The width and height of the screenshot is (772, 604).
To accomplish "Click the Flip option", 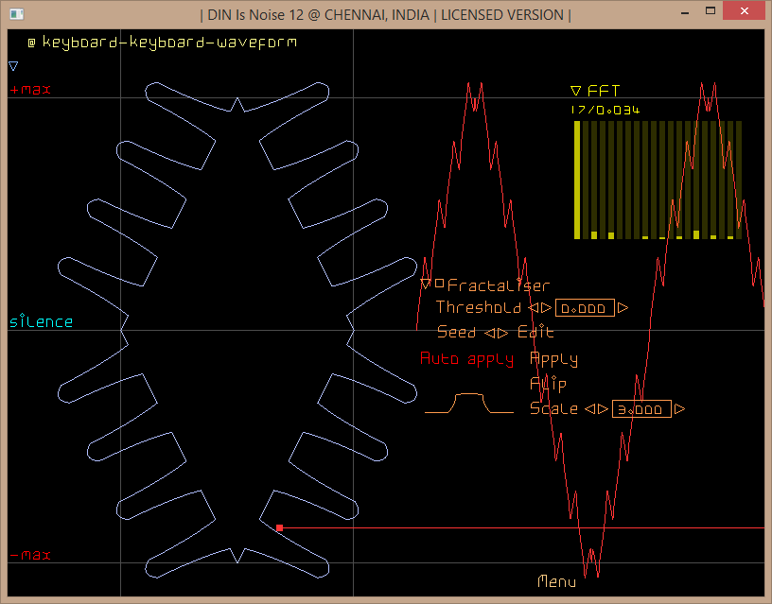I will click(x=548, y=384).
